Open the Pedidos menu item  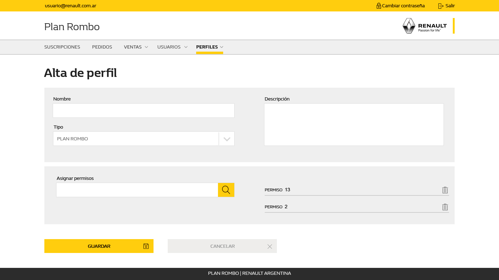point(102,47)
